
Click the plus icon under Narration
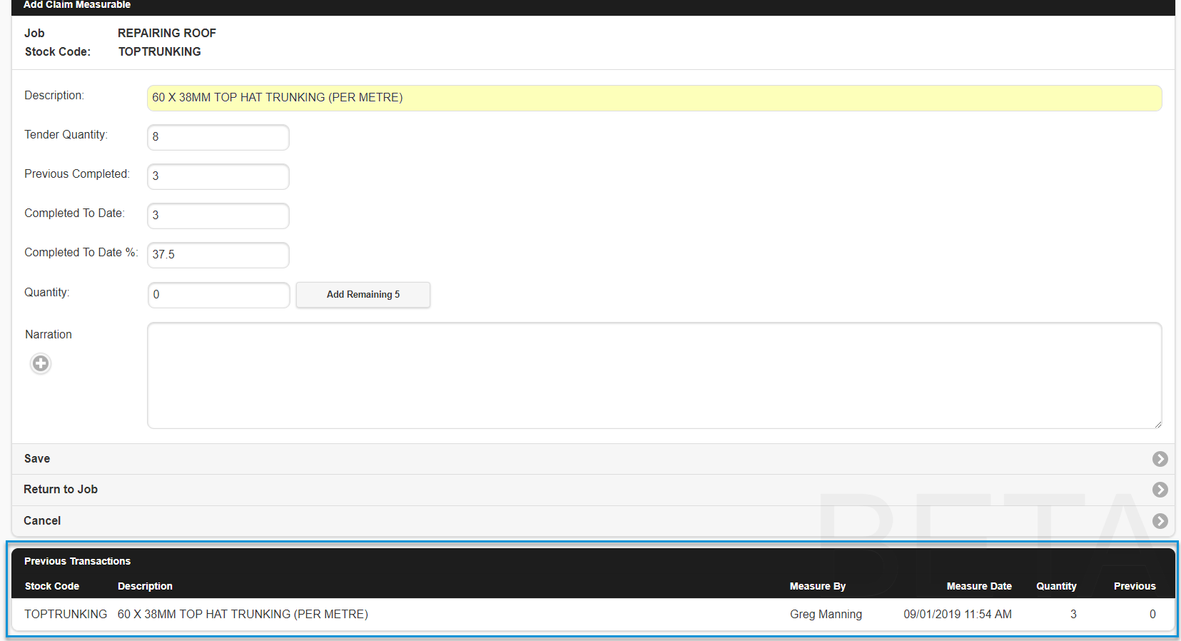coord(41,363)
